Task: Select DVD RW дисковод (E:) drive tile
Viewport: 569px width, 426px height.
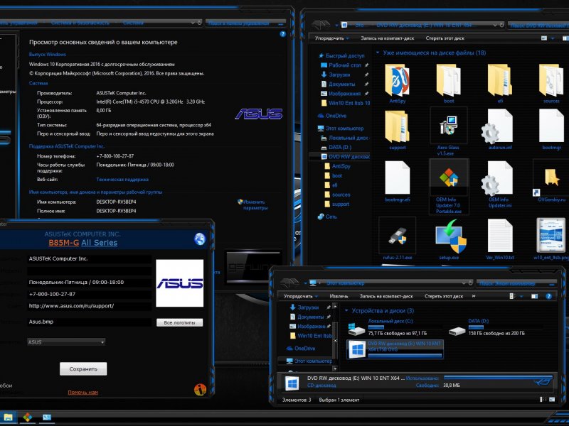Action: click(x=395, y=349)
